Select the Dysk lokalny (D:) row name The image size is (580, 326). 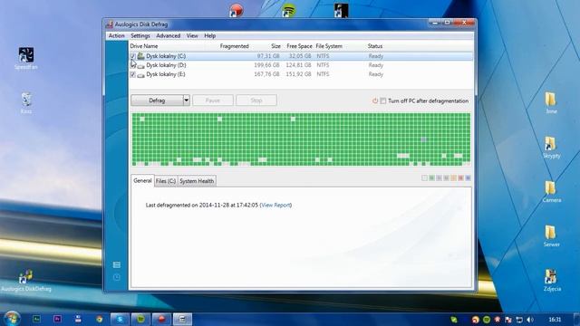pos(166,65)
